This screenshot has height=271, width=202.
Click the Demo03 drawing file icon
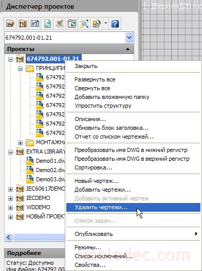[30, 179]
